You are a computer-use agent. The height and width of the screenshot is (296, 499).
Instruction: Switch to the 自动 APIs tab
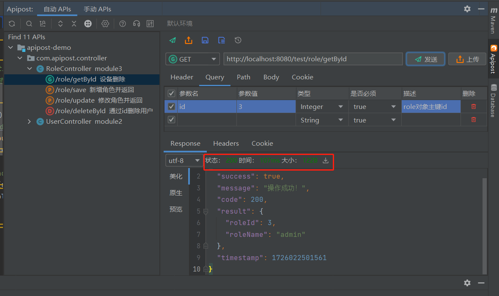coord(57,9)
